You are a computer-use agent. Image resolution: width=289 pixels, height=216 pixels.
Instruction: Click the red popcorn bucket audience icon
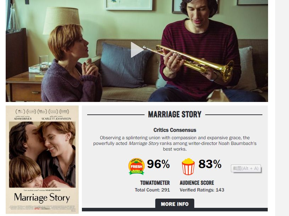[188, 167]
